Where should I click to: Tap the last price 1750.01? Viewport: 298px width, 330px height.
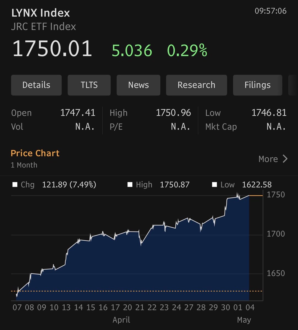coord(52,49)
